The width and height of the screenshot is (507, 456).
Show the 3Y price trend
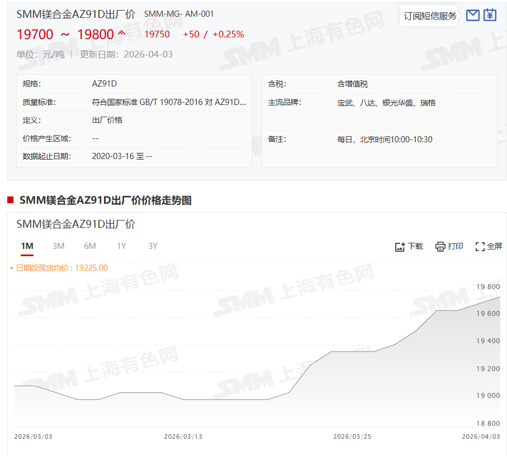[153, 246]
